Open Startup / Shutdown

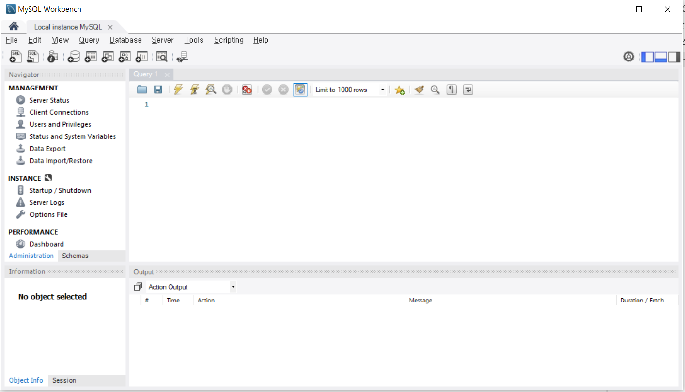pyautogui.click(x=60, y=190)
